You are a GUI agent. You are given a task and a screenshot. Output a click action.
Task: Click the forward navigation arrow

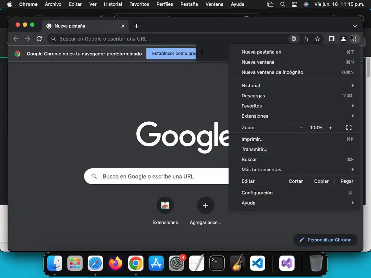tap(28, 39)
